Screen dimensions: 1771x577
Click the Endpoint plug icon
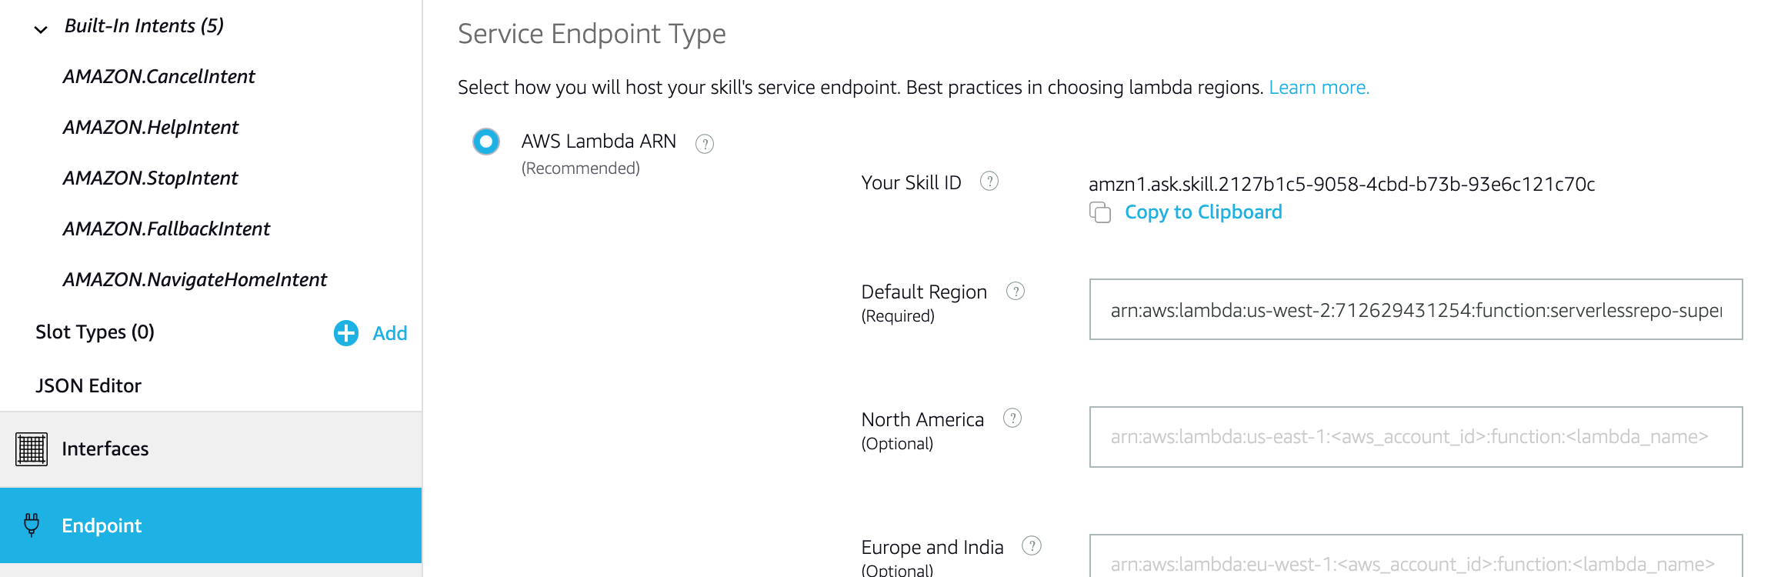(x=32, y=525)
